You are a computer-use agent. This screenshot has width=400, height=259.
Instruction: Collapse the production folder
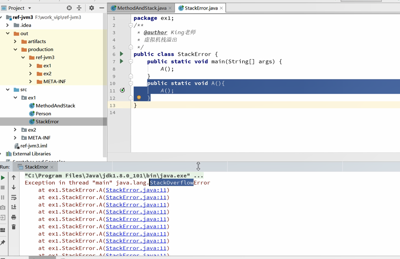(15, 49)
